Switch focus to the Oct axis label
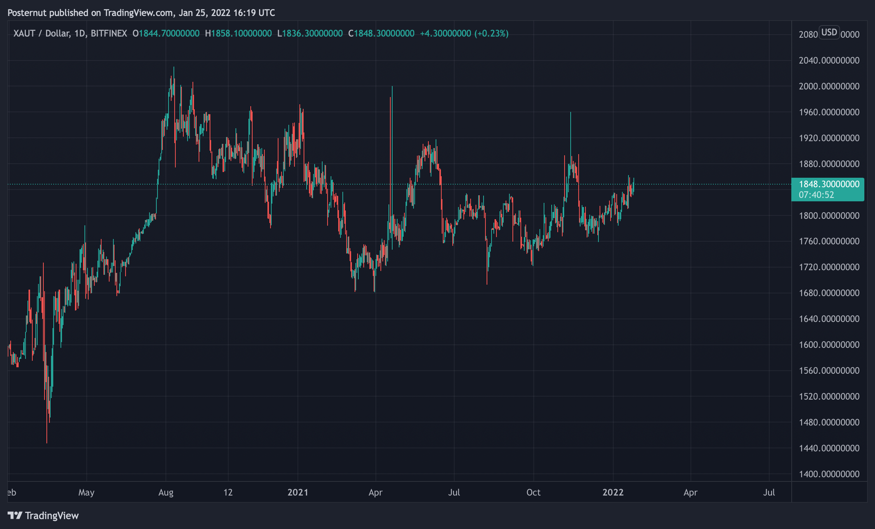This screenshot has height=529, width=875. (533, 492)
